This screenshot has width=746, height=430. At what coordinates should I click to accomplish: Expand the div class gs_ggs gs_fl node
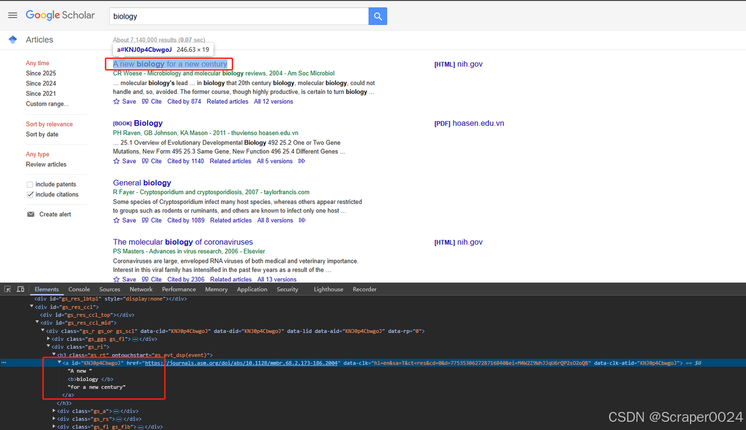[49, 339]
